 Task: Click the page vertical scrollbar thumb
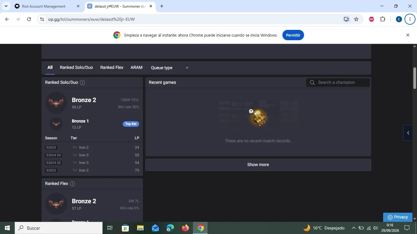pyautogui.click(x=415, y=78)
